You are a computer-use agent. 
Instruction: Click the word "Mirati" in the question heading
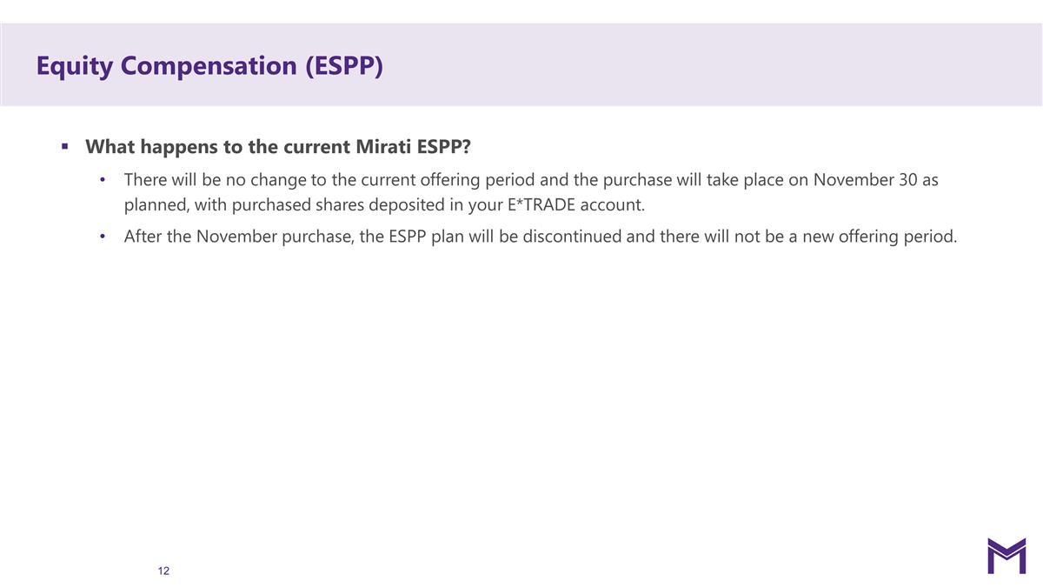click(386, 146)
